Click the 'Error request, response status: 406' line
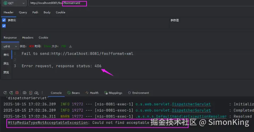Image resolution: width=254 pixels, height=132 pixels. click(61, 66)
